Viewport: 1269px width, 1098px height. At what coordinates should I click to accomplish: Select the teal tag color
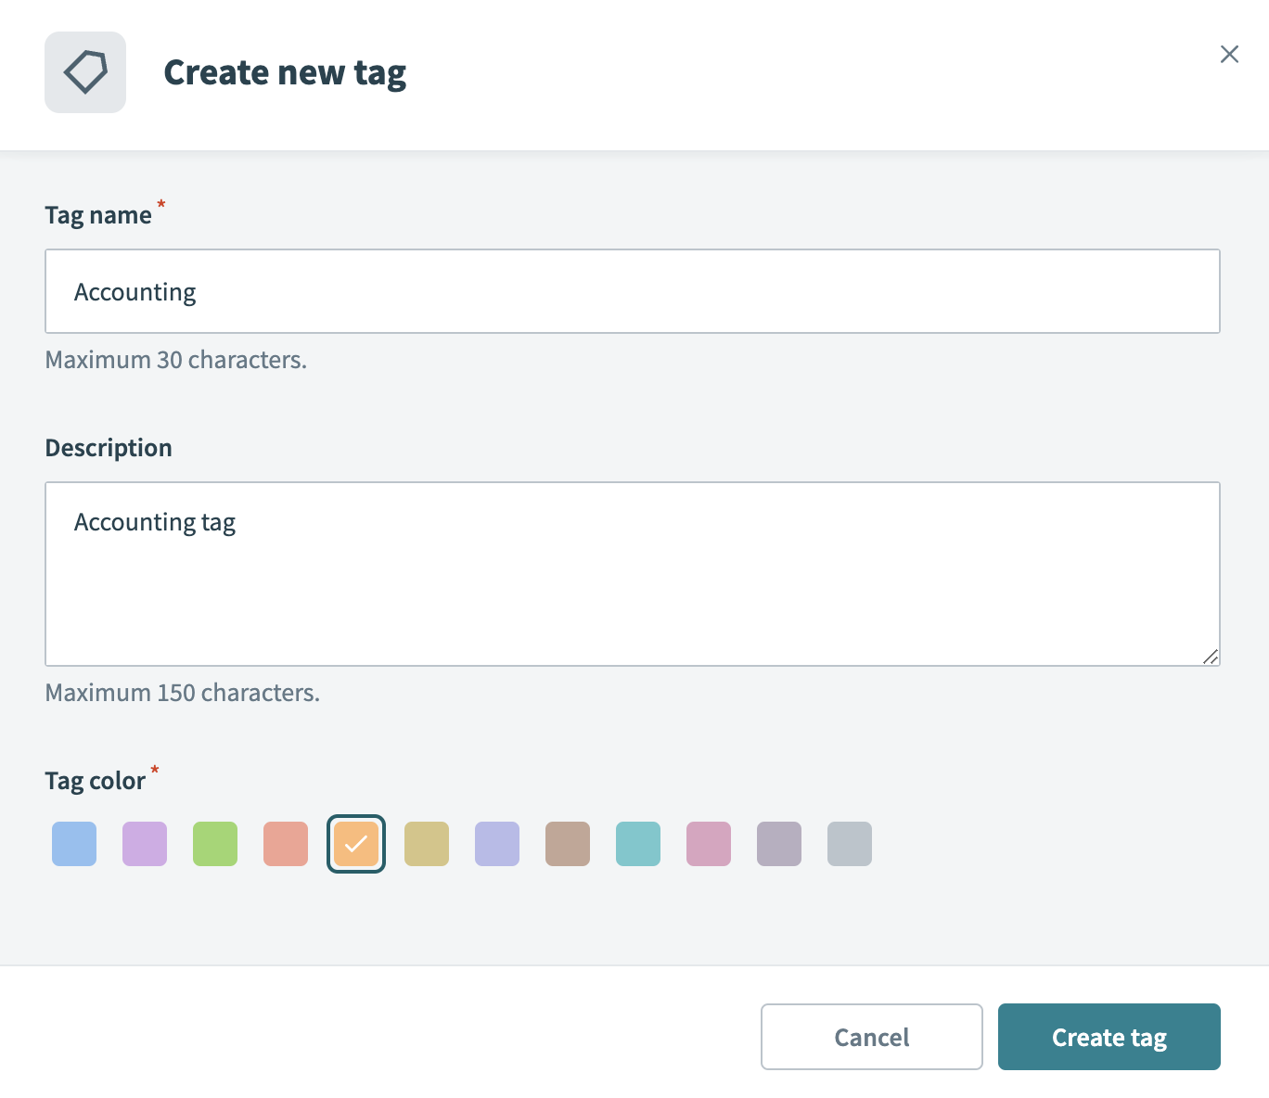[637, 843]
